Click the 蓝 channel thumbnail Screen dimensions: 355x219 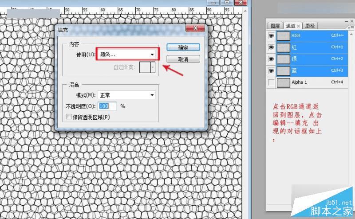[283, 71]
